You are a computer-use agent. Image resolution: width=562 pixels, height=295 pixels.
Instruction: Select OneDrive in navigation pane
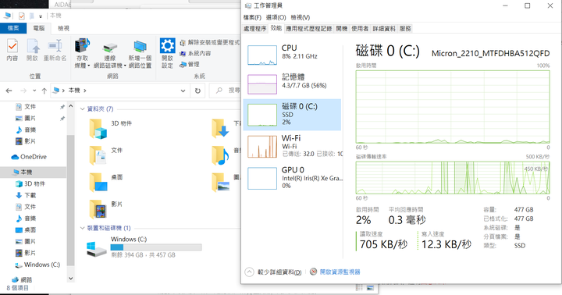click(29, 157)
